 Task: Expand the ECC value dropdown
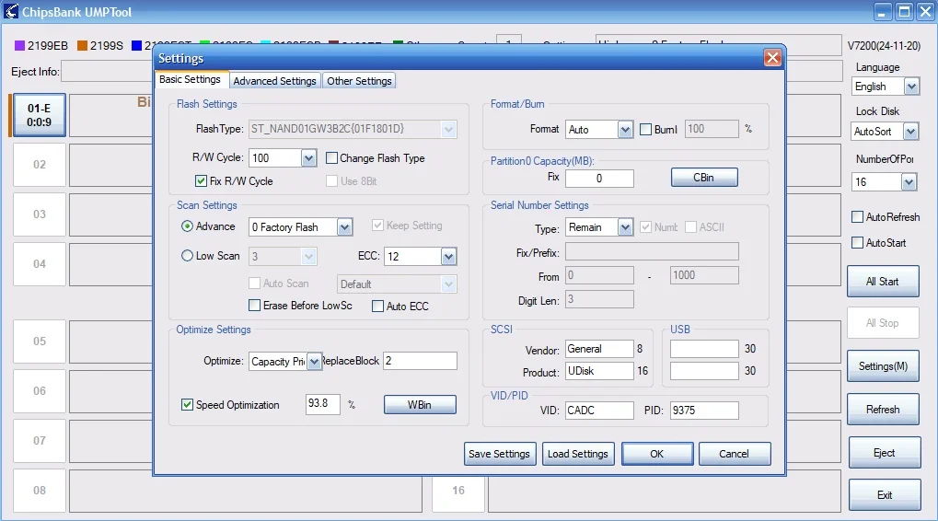pos(448,257)
